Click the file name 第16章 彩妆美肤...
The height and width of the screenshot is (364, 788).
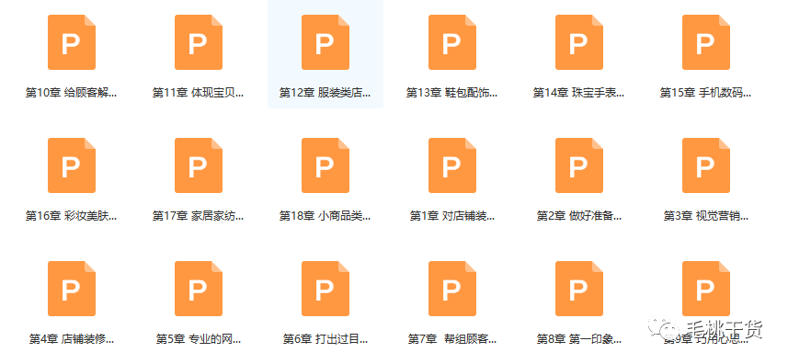pyautogui.click(x=72, y=216)
